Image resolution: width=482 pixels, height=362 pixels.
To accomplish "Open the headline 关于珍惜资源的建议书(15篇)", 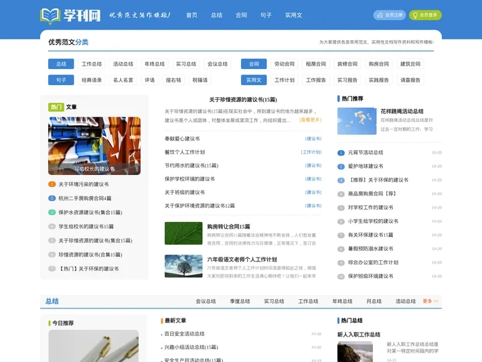I will [243, 99].
